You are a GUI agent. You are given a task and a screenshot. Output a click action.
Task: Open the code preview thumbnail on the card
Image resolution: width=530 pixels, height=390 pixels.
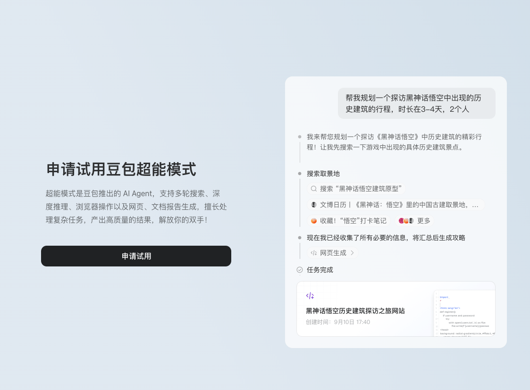[x=464, y=313]
